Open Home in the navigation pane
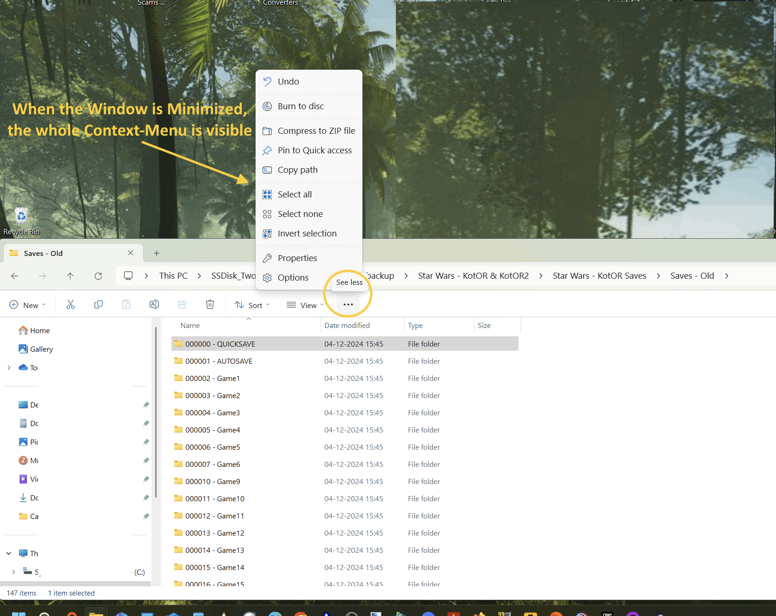 click(34, 331)
